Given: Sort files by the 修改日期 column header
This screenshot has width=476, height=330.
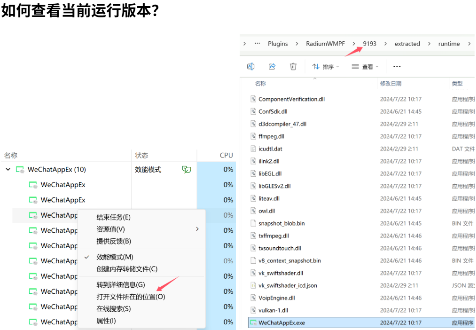Looking at the screenshot, I should pos(390,84).
